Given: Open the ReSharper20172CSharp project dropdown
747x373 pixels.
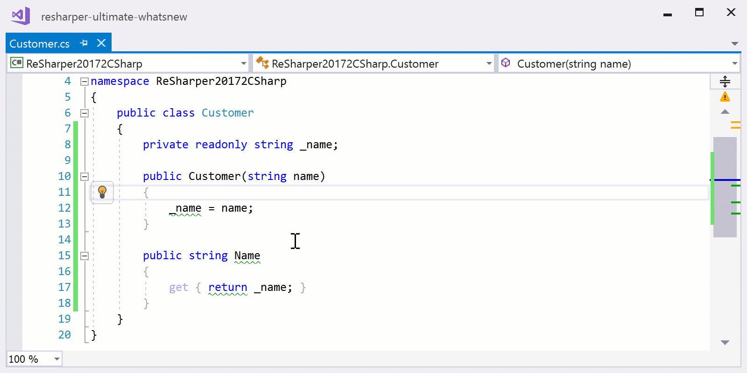Looking at the screenshot, I should pyautogui.click(x=243, y=63).
